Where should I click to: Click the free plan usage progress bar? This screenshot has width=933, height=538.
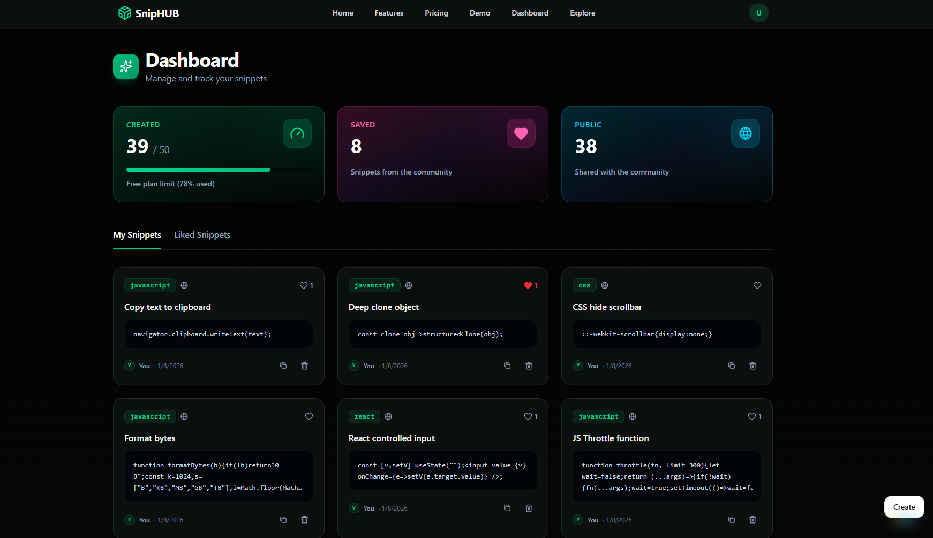219,170
